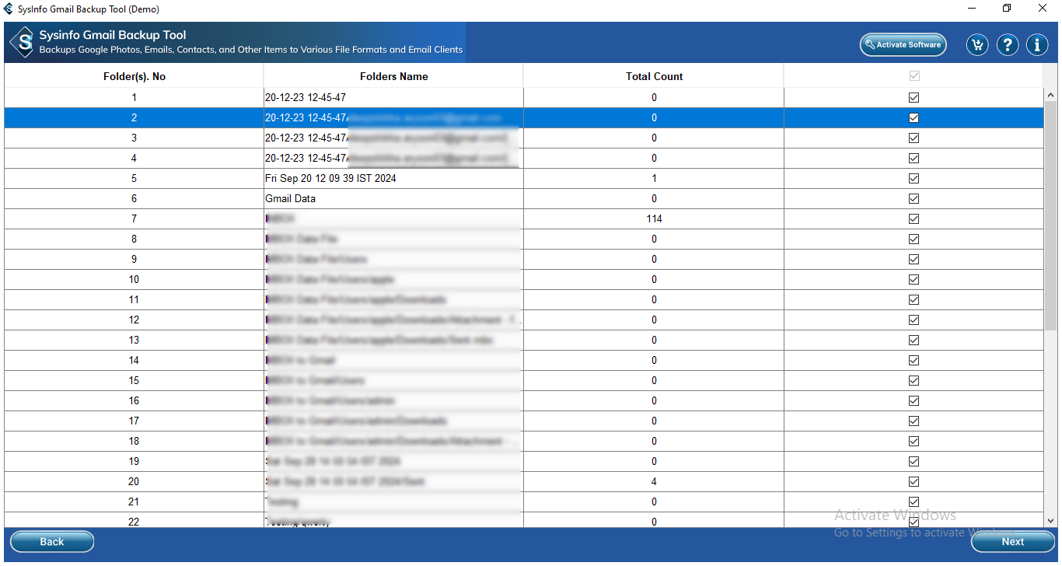Click the '20-12-23 12-45-47' name in row 1
Viewport: 1062px width, 566px height.
306,97
